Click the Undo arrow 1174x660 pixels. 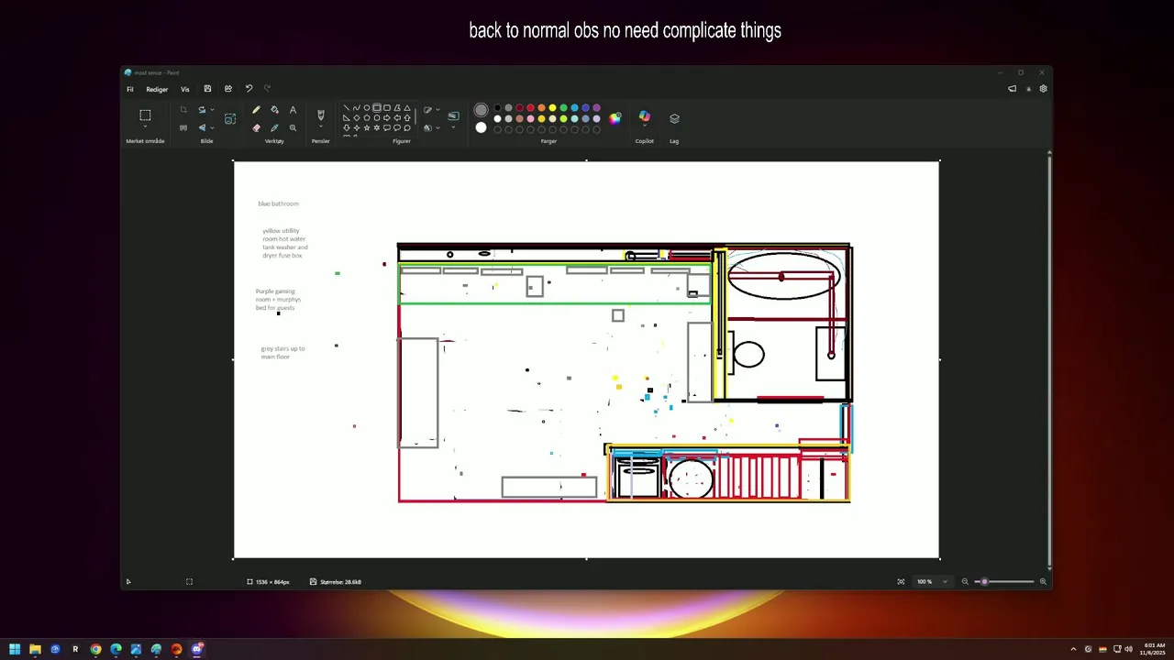249,89
